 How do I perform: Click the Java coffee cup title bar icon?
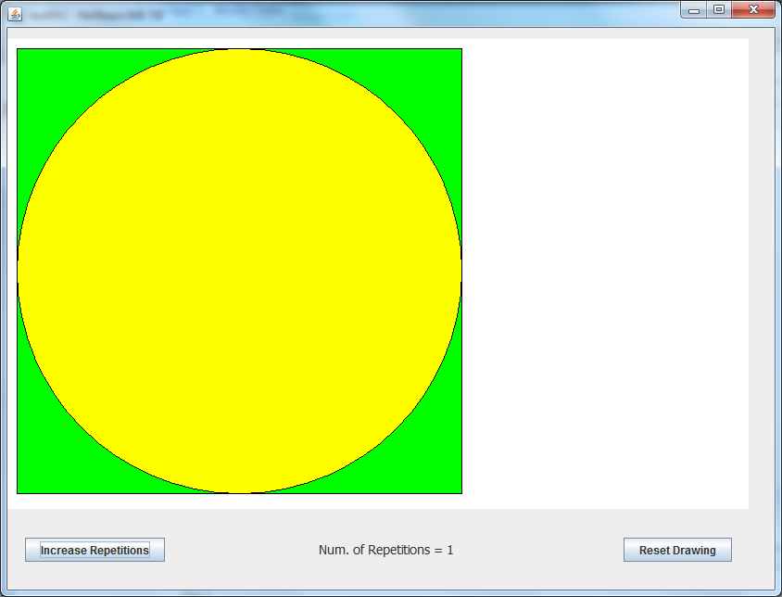[x=16, y=15]
